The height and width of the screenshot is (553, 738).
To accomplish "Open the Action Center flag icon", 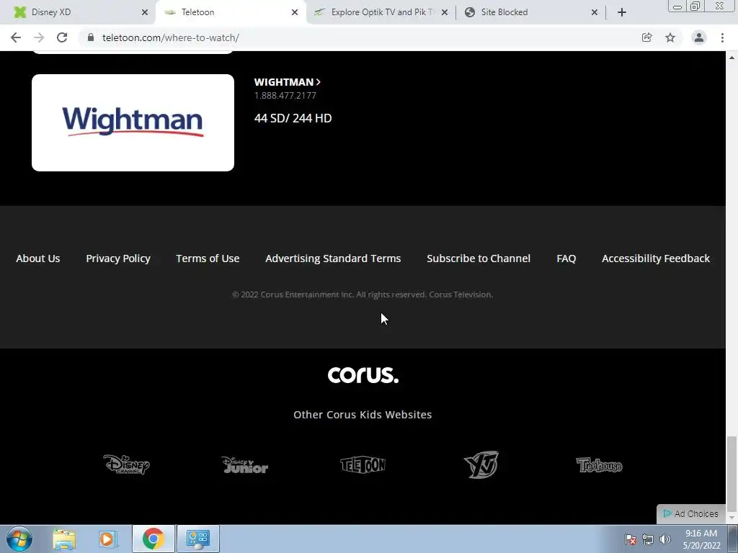I will pos(631,539).
